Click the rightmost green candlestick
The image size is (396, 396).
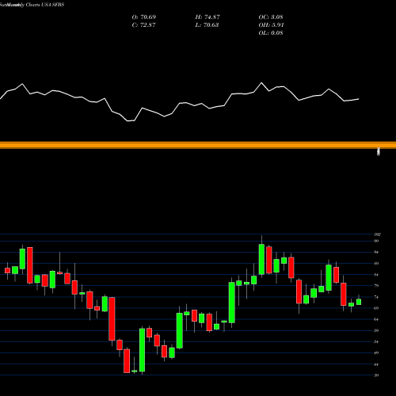359,302
